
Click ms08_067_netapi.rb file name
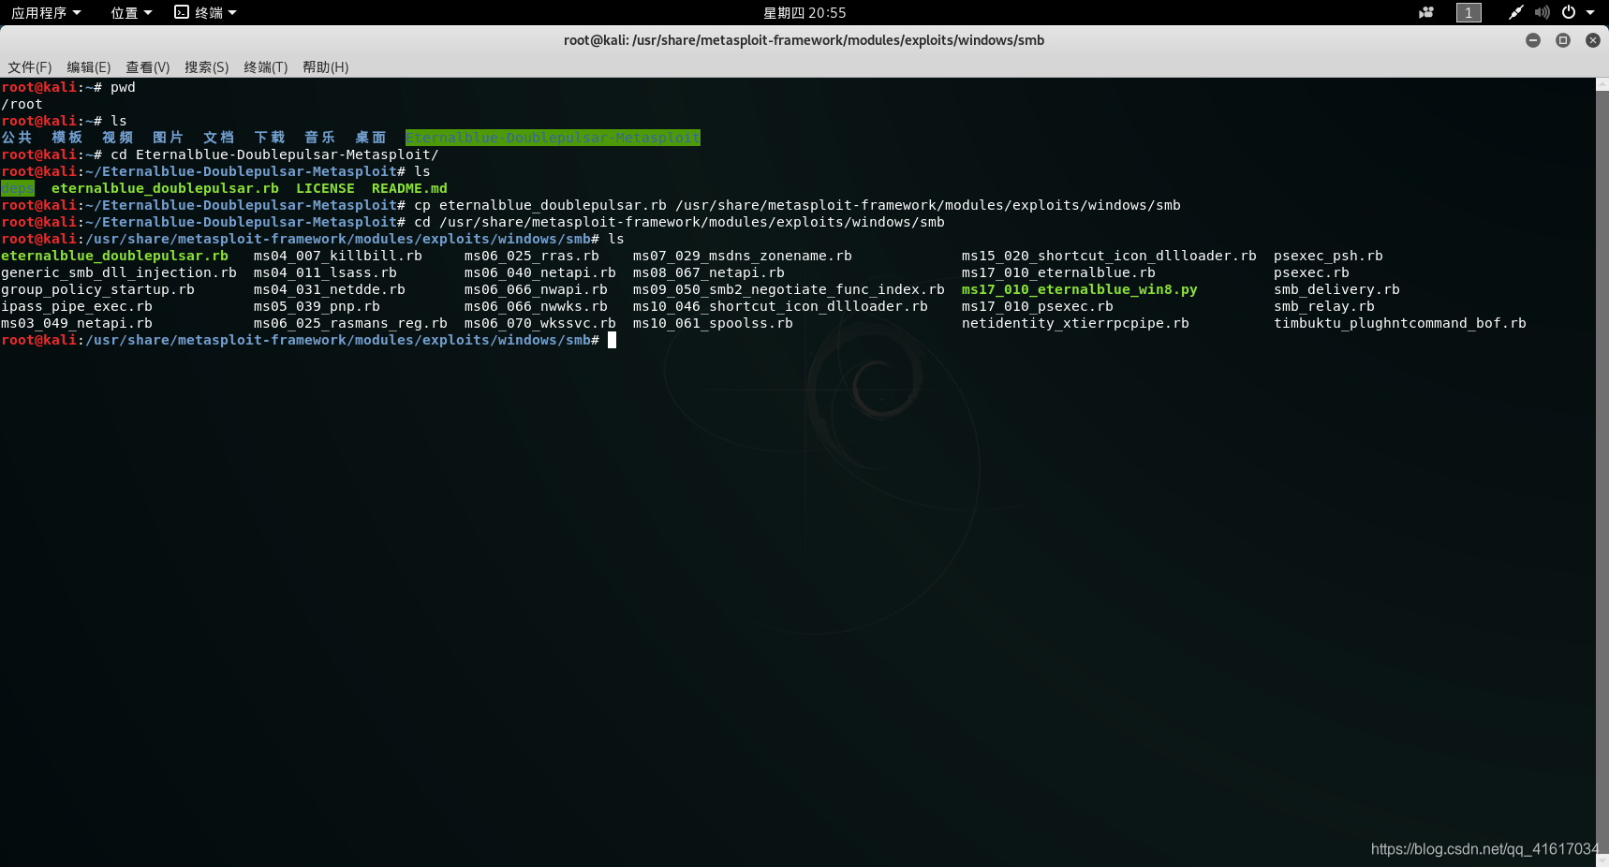[x=709, y=272]
